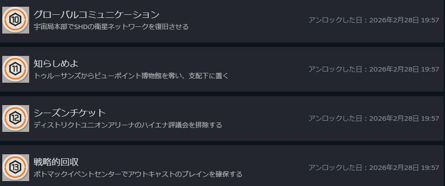Click the number 11 achievement badge icon
This screenshot has height=186, width=445.
[x=16, y=69]
